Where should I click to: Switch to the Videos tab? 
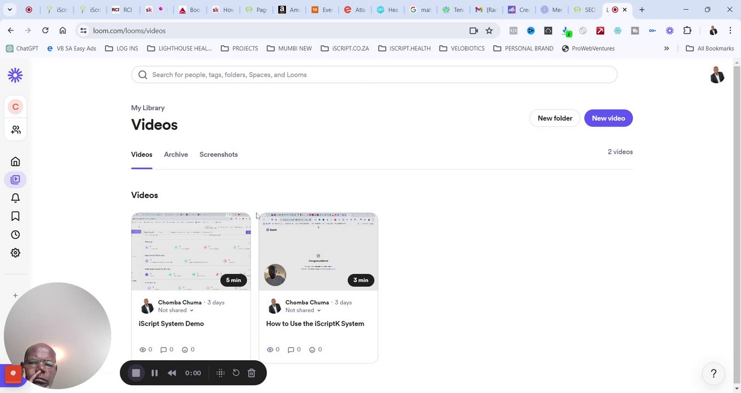(x=142, y=154)
